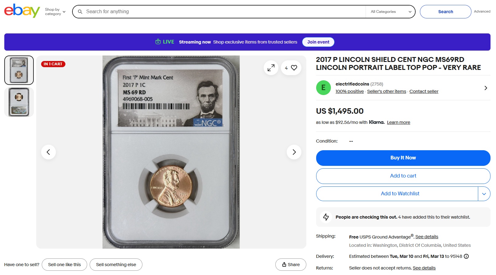The width and height of the screenshot is (496, 275).
Task: Open the Advanced search link
Action: click(x=482, y=11)
